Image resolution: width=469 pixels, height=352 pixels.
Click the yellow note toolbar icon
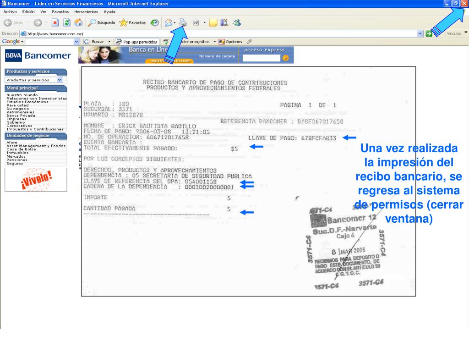click(213, 22)
